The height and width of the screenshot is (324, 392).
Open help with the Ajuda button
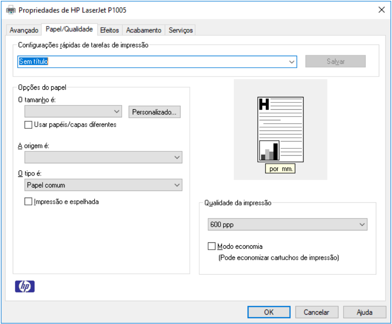point(364,312)
